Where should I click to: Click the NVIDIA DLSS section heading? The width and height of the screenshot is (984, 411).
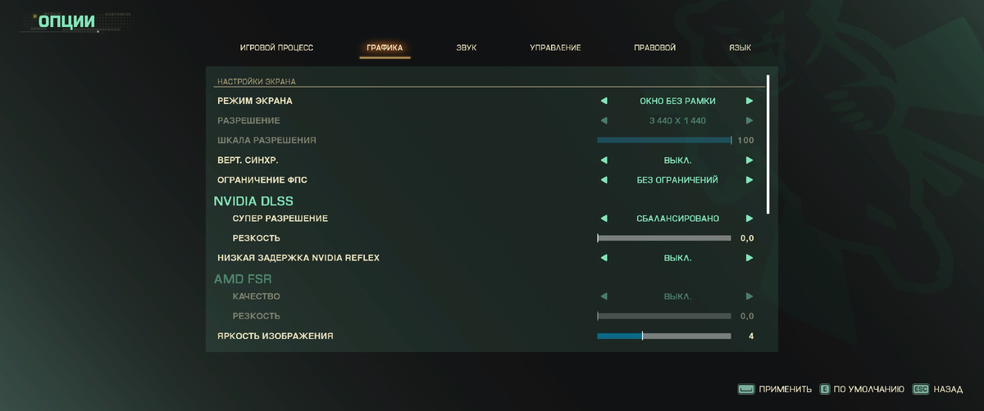coord(253,200)
